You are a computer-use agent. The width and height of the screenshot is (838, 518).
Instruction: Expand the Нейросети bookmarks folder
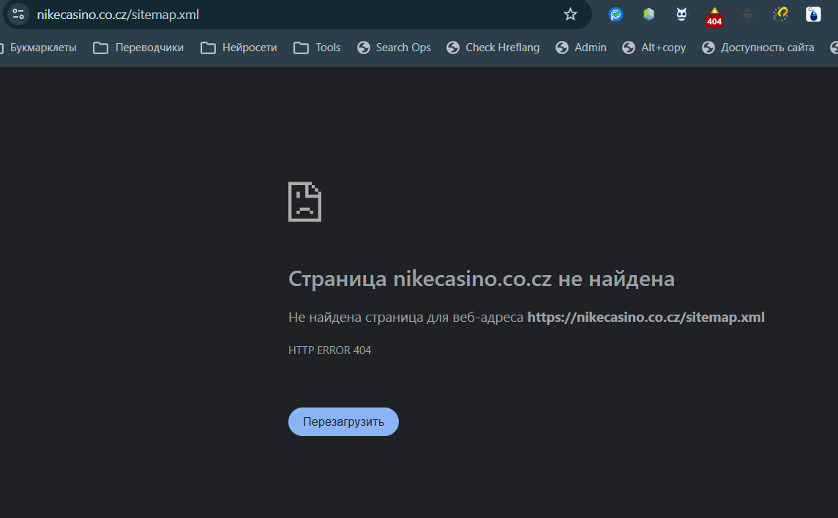point(239,48)
